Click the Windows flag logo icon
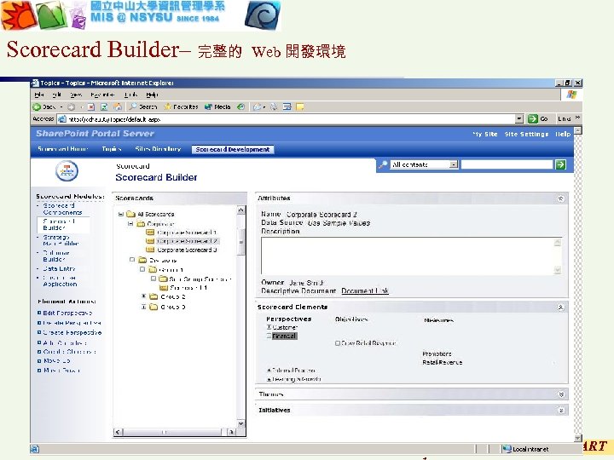Image resolution: width=614 pixels, height=460 pixels. pyautogui.click(x=571, y=95)
